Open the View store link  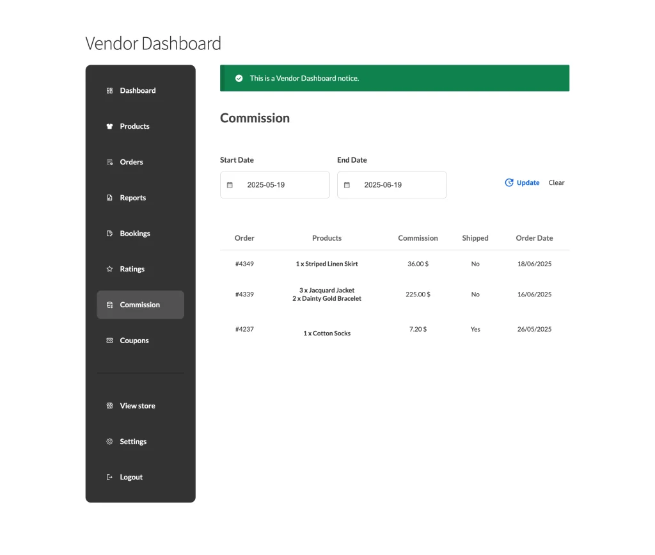pos(140,406)
